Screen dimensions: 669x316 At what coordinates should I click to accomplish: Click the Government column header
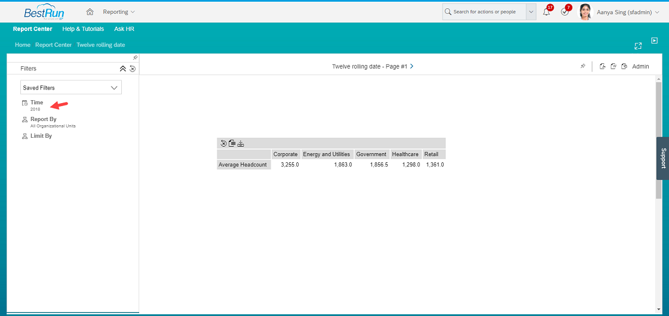pyautogui.click(x=371, y=154)
